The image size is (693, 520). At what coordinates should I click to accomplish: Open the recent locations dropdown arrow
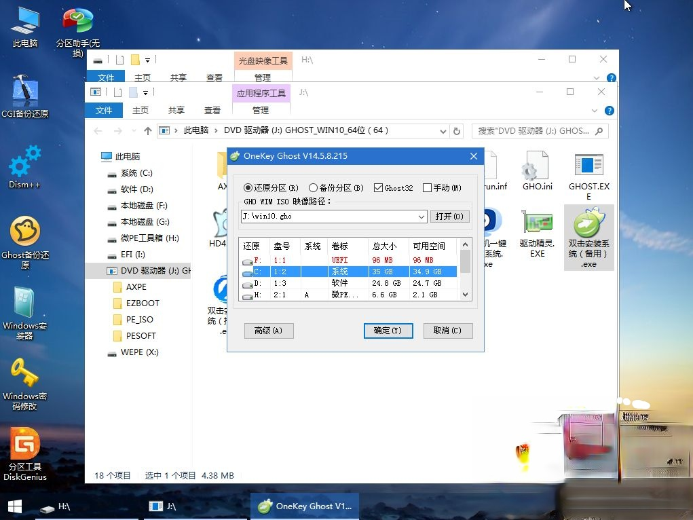pyautogui.click(x=134, y=131)
